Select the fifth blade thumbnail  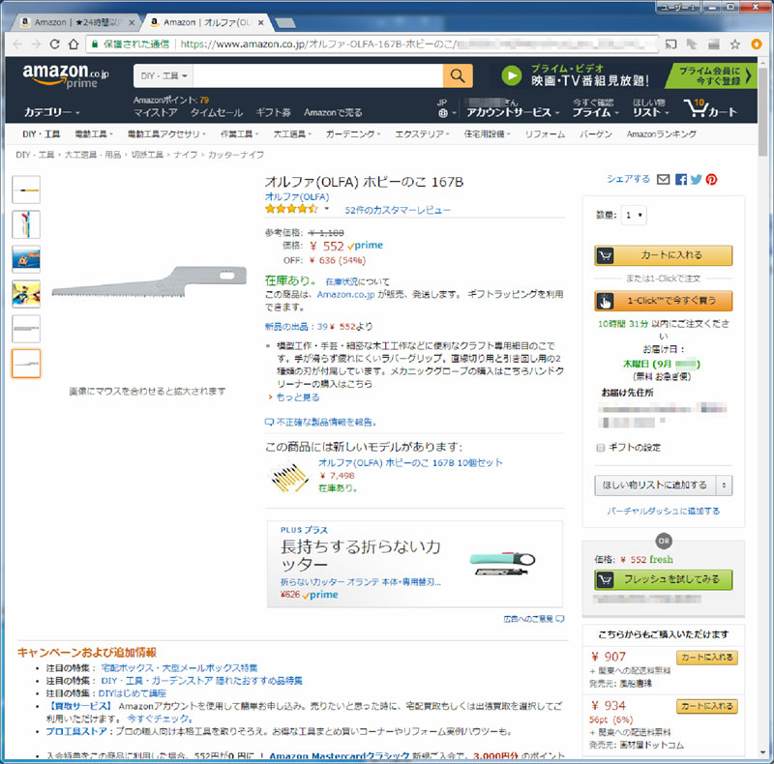(26, 328)
